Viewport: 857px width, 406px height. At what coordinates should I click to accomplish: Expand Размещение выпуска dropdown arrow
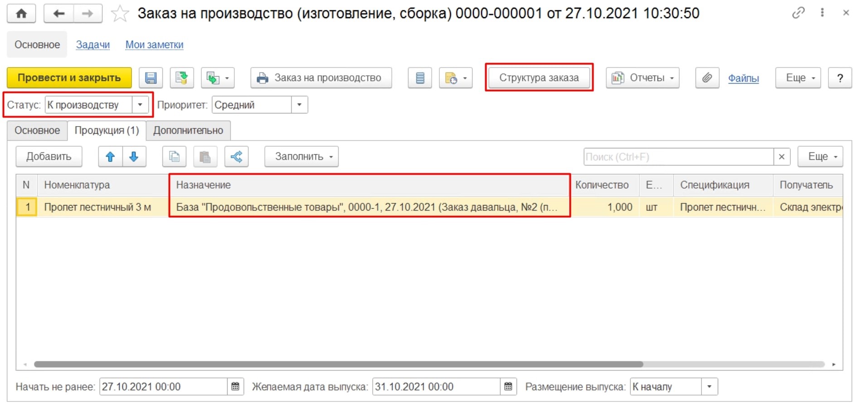tap(710, 387)
